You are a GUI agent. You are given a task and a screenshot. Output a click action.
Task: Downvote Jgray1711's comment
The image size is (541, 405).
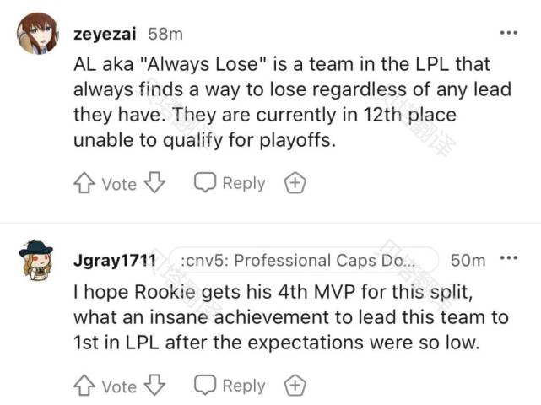click(153, 386)
